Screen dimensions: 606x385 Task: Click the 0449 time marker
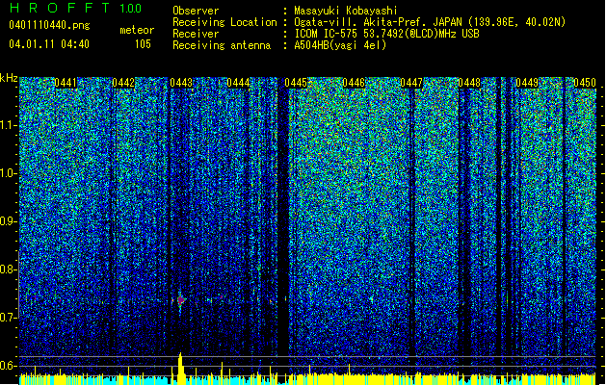(527, 83)
